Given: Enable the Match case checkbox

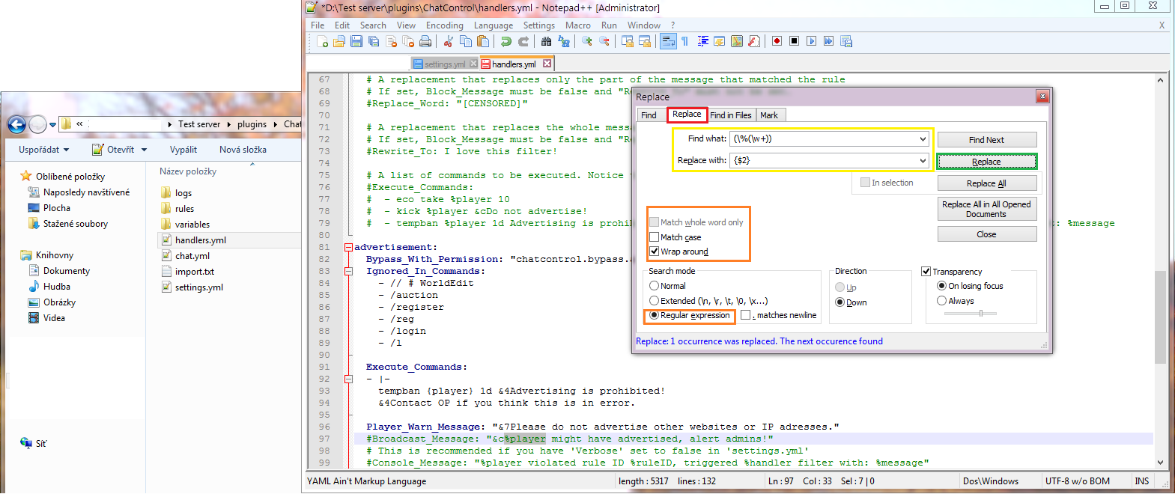Looking at the screenshot, I should click(655, 237).
